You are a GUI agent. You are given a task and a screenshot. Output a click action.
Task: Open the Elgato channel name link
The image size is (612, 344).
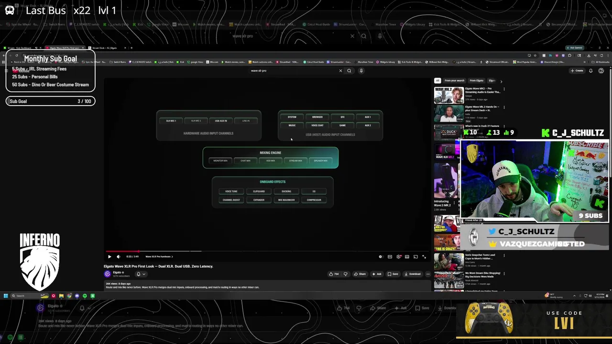pyautogui.click(x=117, y=272)
